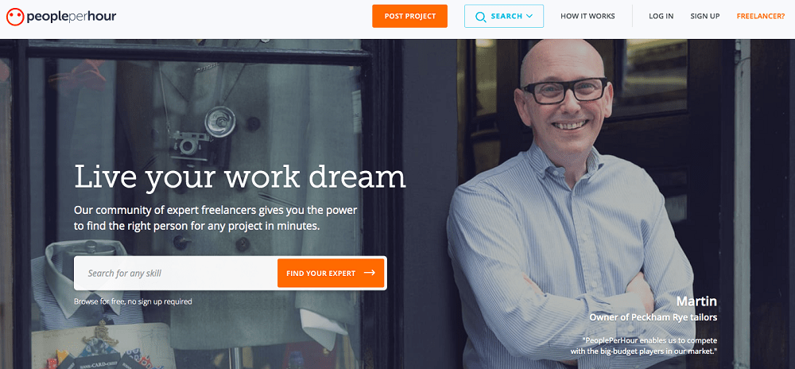Click the PeoplePerHour smiley face logo icon
The width and height of the screenshot is (795, 369).
tap(15, 17)
